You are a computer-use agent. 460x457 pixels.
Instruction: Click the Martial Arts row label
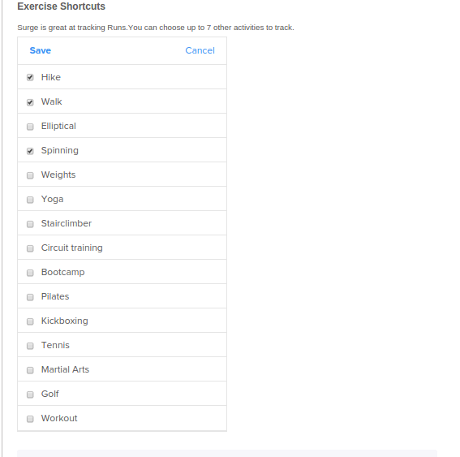point(65,369)
